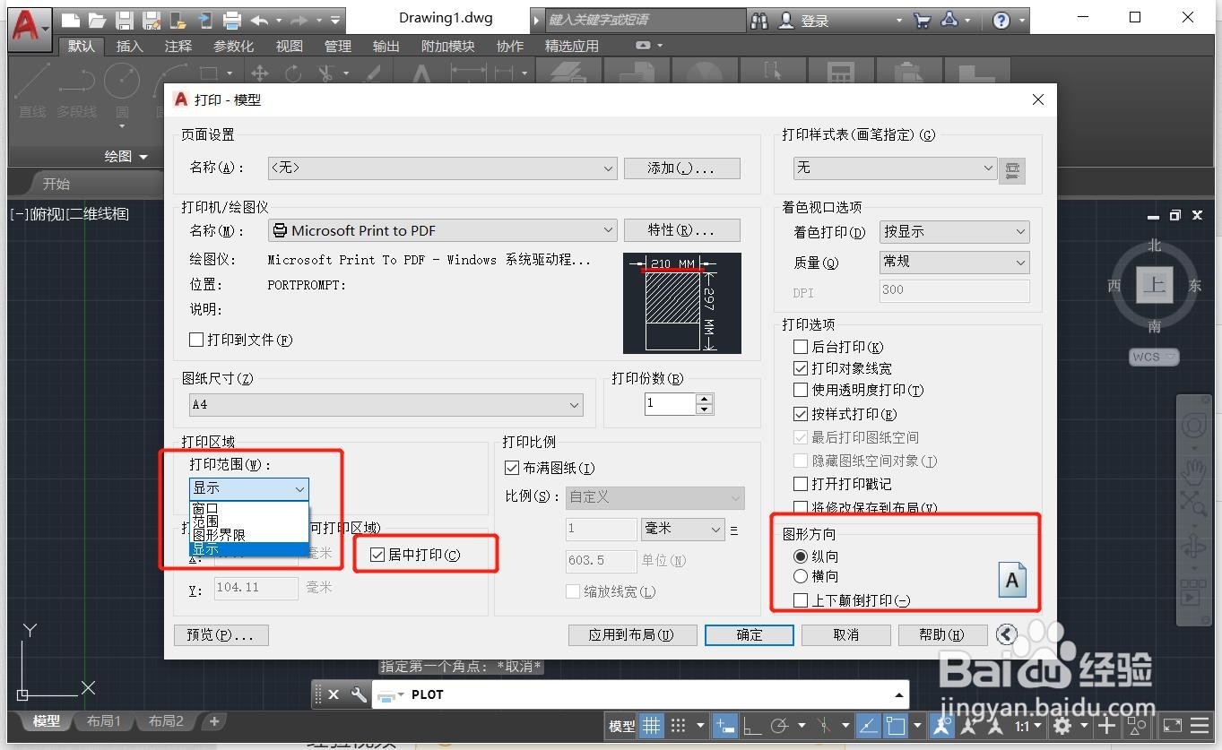The height and width of the screenshot is (750, 1222).
Task: Click the search binoculars icon
Action: tap(759, 20)
